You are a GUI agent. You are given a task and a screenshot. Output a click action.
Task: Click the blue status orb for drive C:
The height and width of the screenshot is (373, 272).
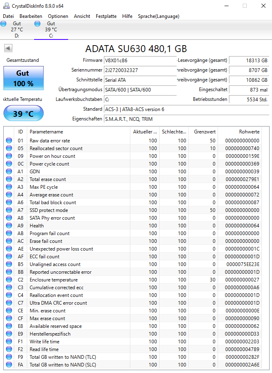[x=37, y=24]
